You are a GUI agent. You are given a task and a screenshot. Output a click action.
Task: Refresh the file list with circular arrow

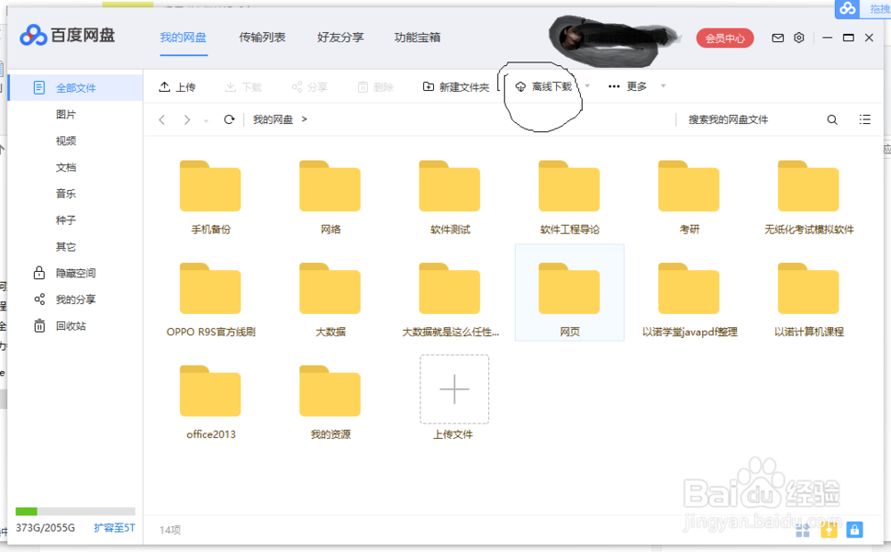click(229, 119)
